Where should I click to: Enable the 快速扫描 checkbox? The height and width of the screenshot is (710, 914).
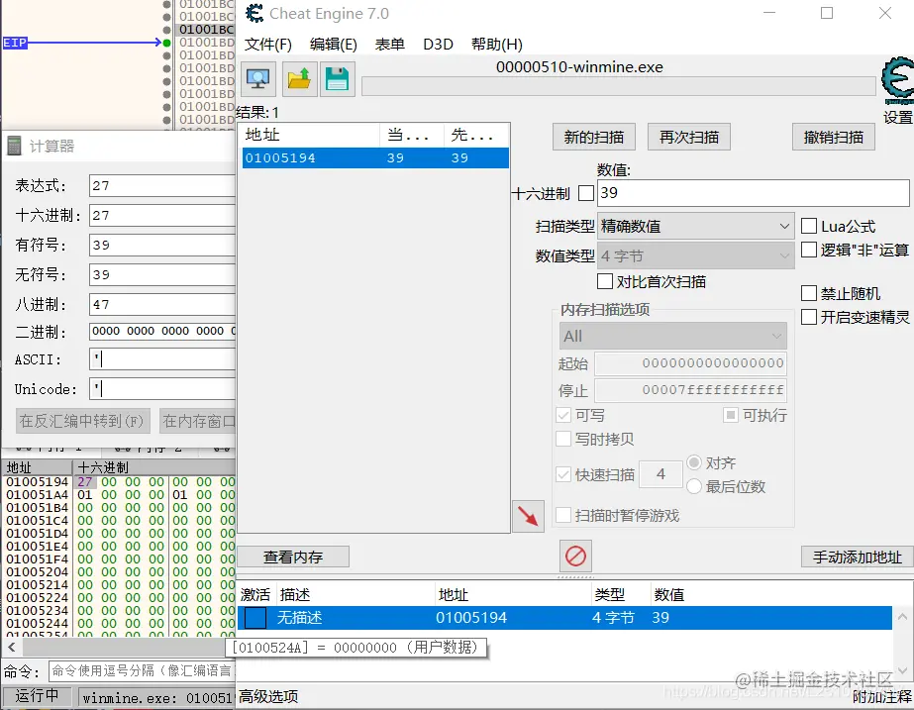pos(565,475)
